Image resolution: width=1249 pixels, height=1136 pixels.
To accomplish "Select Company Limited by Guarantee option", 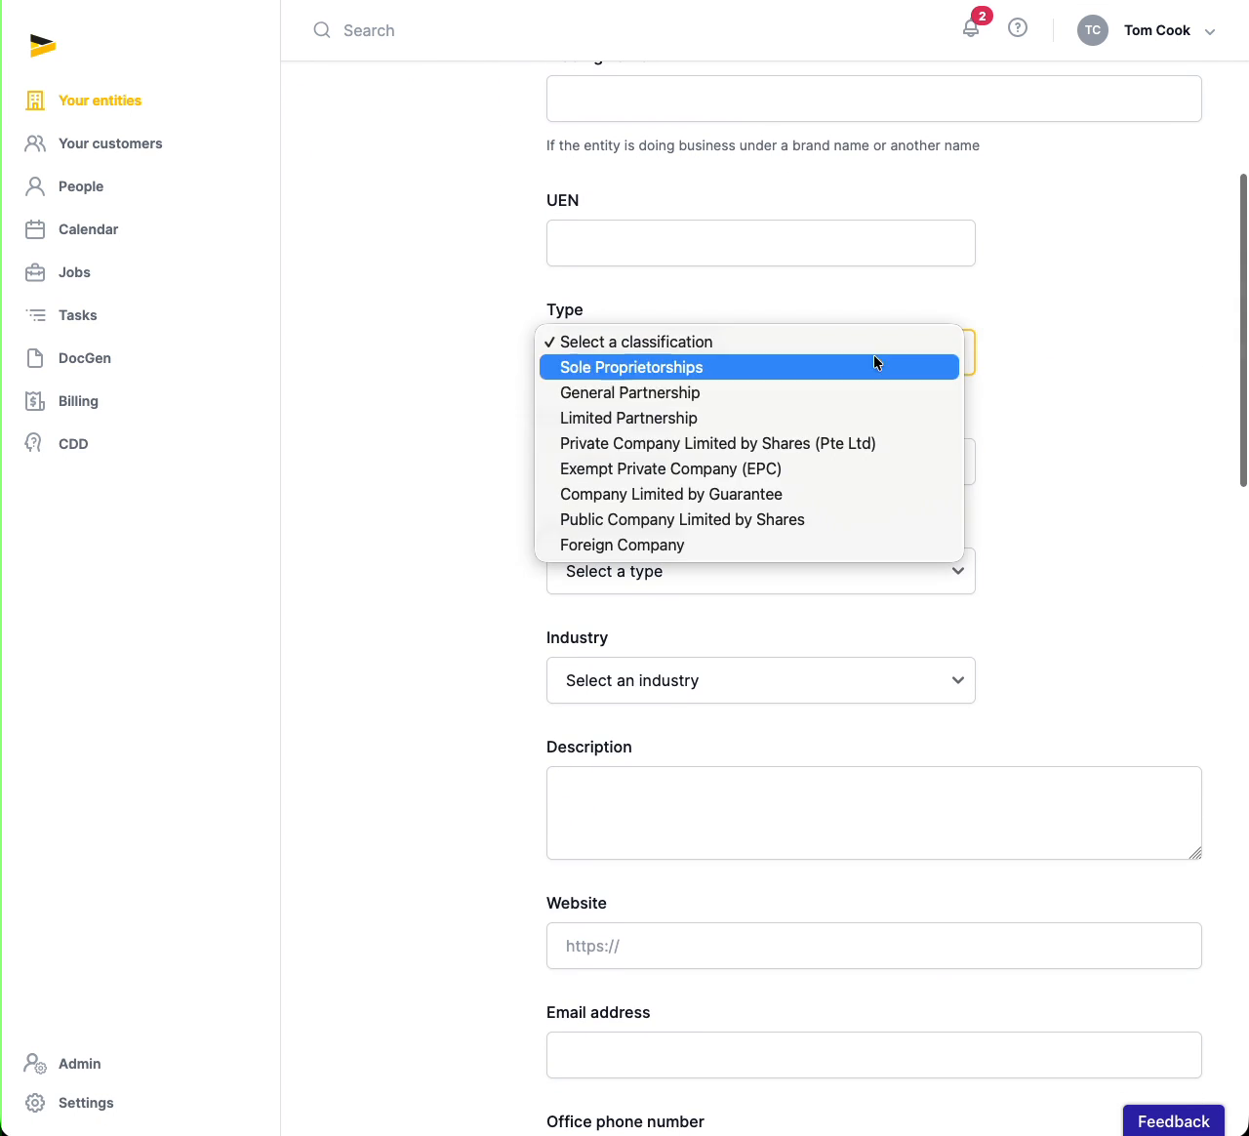I will coord(749,494).
